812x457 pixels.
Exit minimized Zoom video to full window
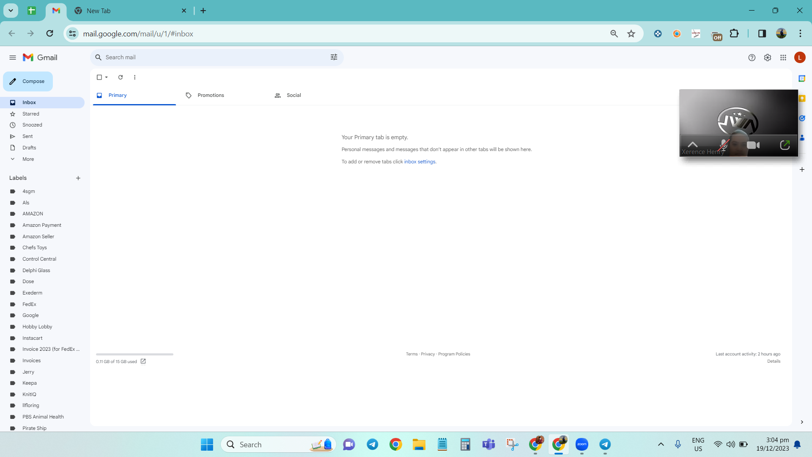point(785,145)
